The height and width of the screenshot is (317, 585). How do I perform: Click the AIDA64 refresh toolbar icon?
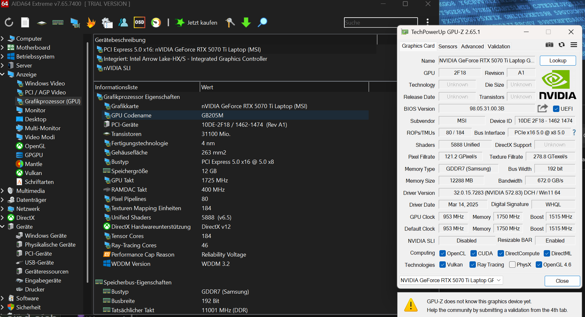point(9,22)
